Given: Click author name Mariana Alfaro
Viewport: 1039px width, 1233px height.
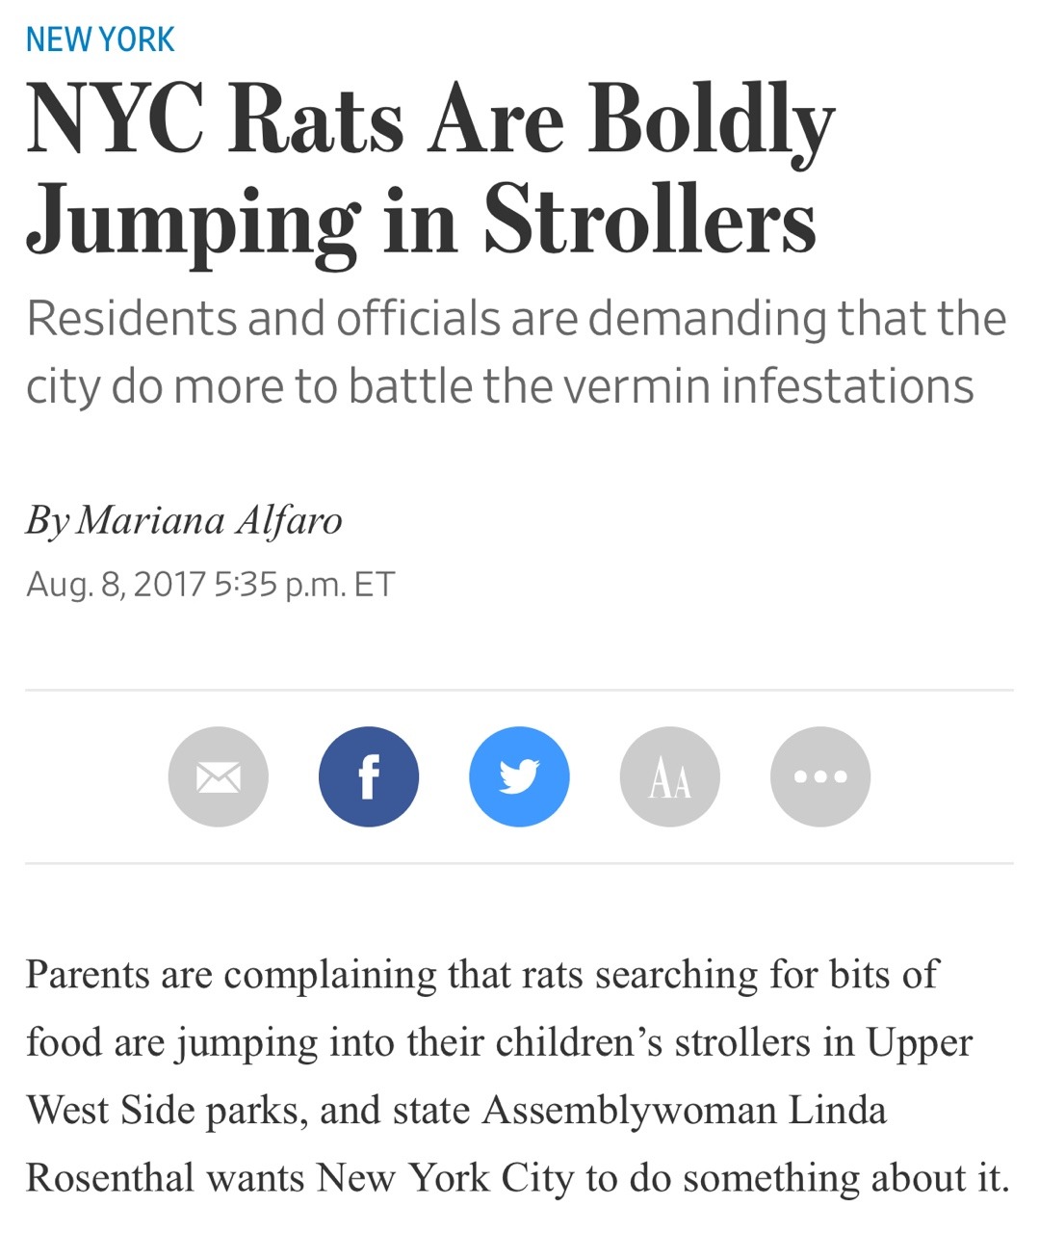Looking at the screenshot, I should [209, 520].
